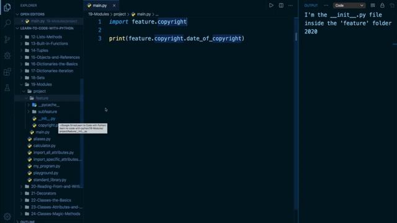
Task: Expand the __pycache__ folder
Action: 48,105
